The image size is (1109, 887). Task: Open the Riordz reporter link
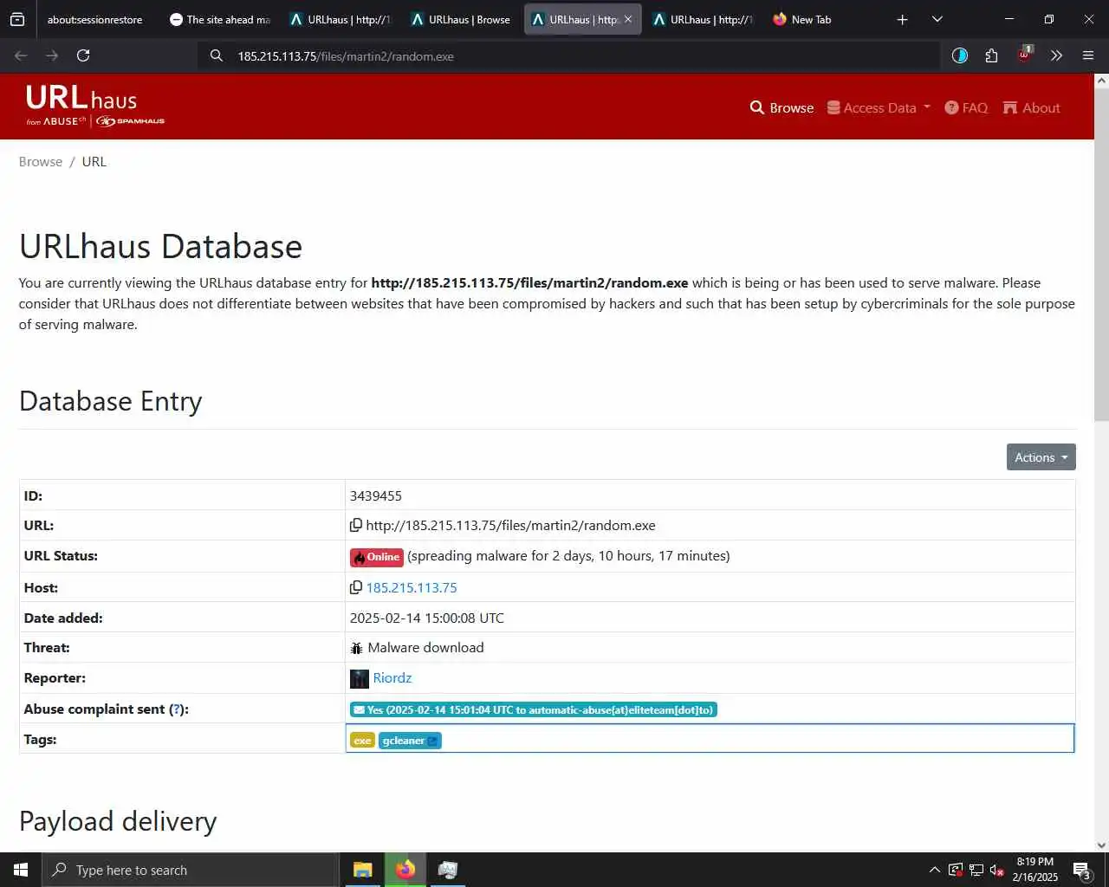pos(392,678)
